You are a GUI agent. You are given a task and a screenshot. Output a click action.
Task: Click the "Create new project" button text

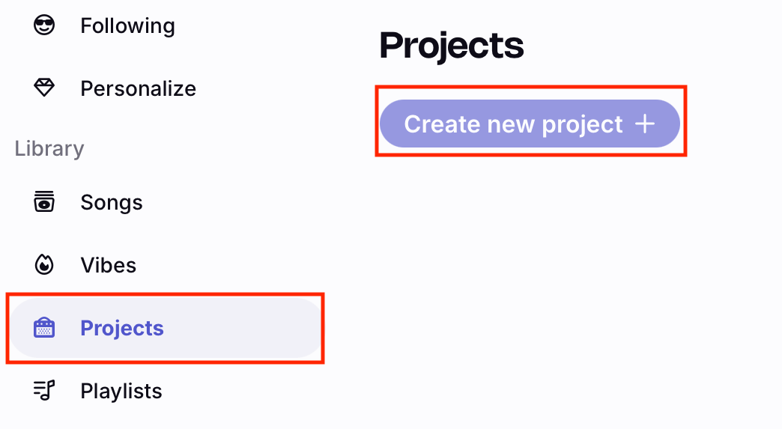tap(513, 124)
